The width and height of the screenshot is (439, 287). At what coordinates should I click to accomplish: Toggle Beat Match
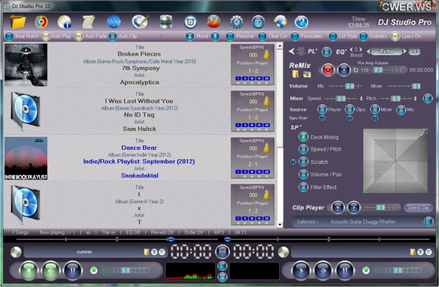[9, 36]
